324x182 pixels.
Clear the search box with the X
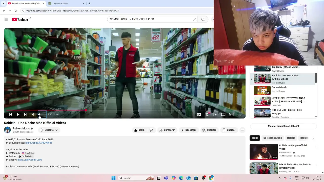195,19
